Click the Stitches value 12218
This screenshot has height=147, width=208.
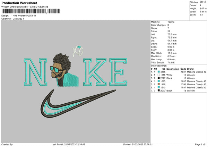pos(203,2)
